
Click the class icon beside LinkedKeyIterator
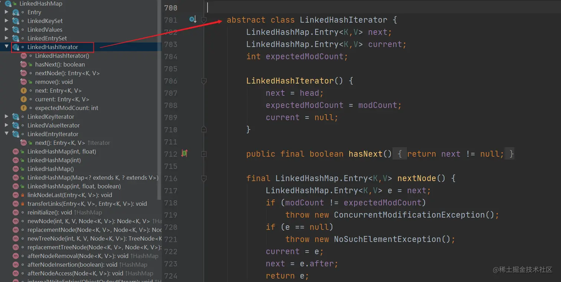(x=16, y=117)
